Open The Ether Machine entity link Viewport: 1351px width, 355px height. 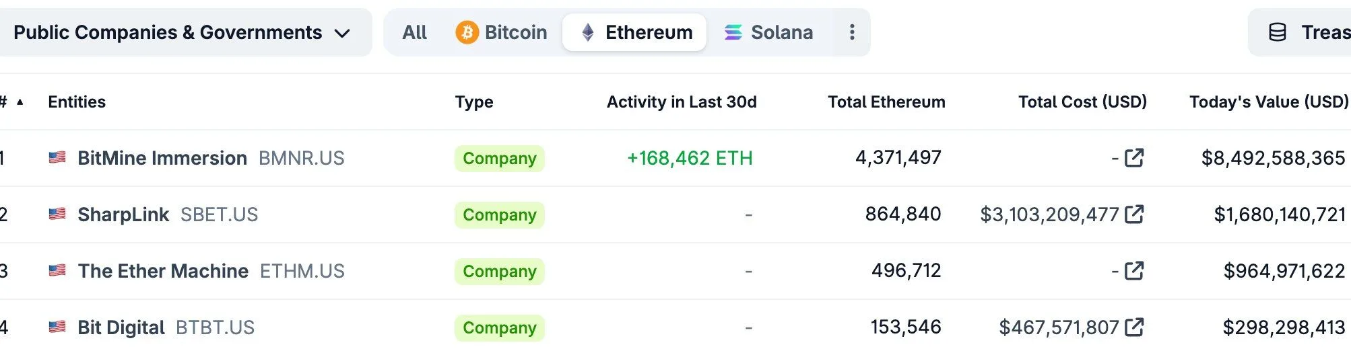tap(163, 271)
